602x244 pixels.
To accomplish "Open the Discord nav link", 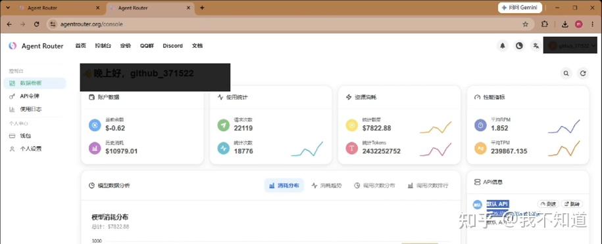I will (x=173, y=45).
